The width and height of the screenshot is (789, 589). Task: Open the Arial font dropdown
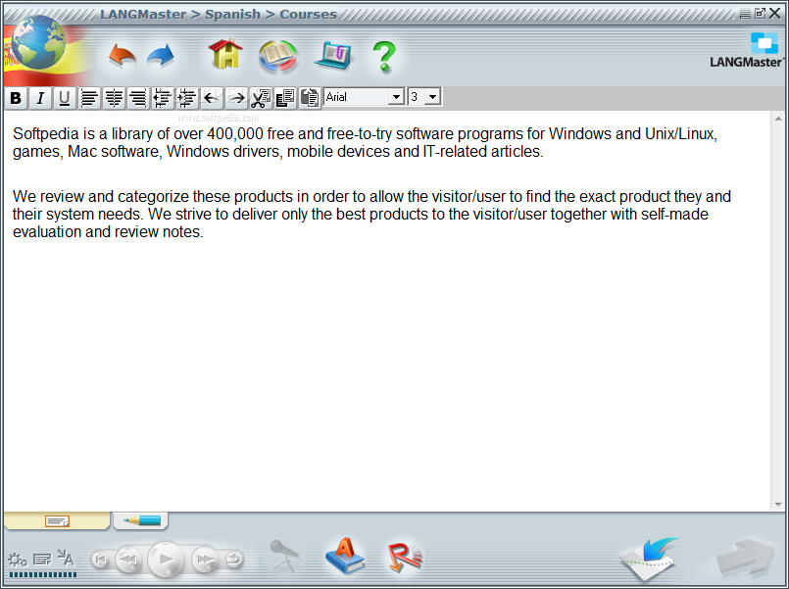(397, 97)
